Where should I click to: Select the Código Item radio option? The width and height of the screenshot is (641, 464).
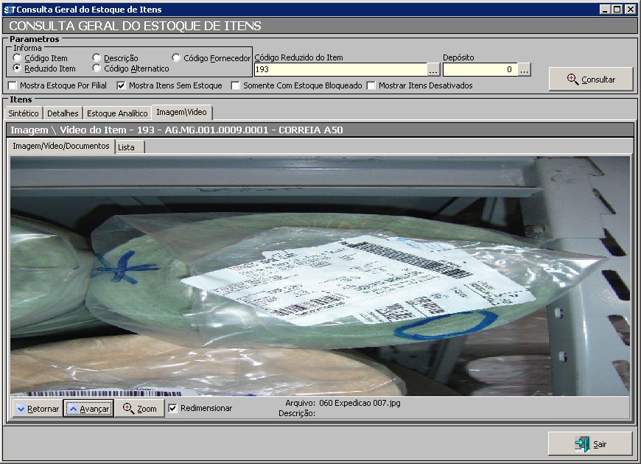(18, 58)
